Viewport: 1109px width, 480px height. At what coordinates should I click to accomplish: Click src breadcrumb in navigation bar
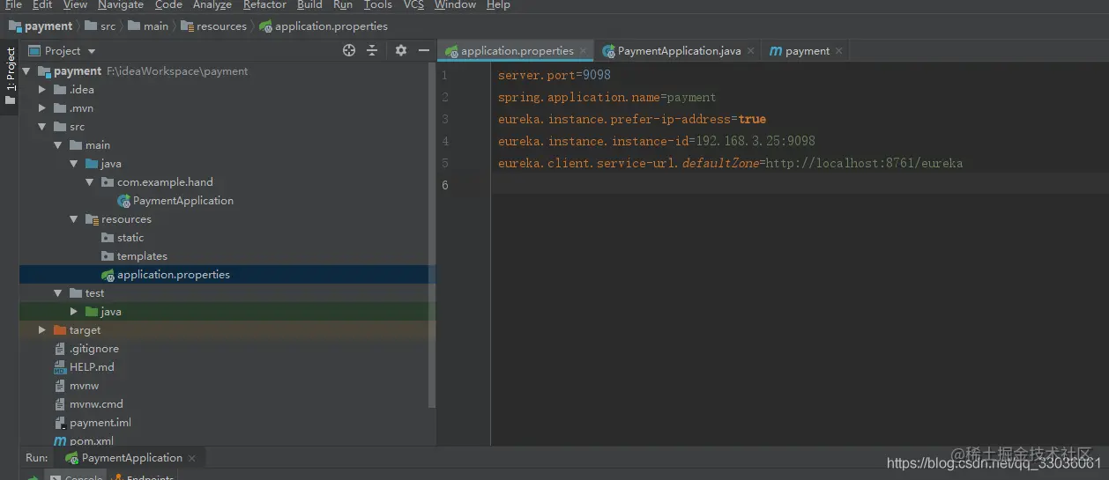tap(100, 26)
